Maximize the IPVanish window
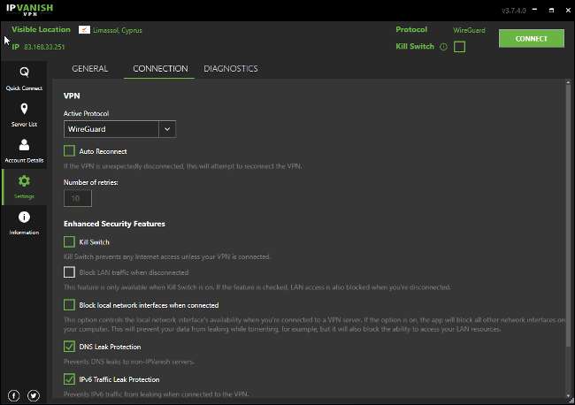This screenshot has height=405, width=575. (551, 11)
